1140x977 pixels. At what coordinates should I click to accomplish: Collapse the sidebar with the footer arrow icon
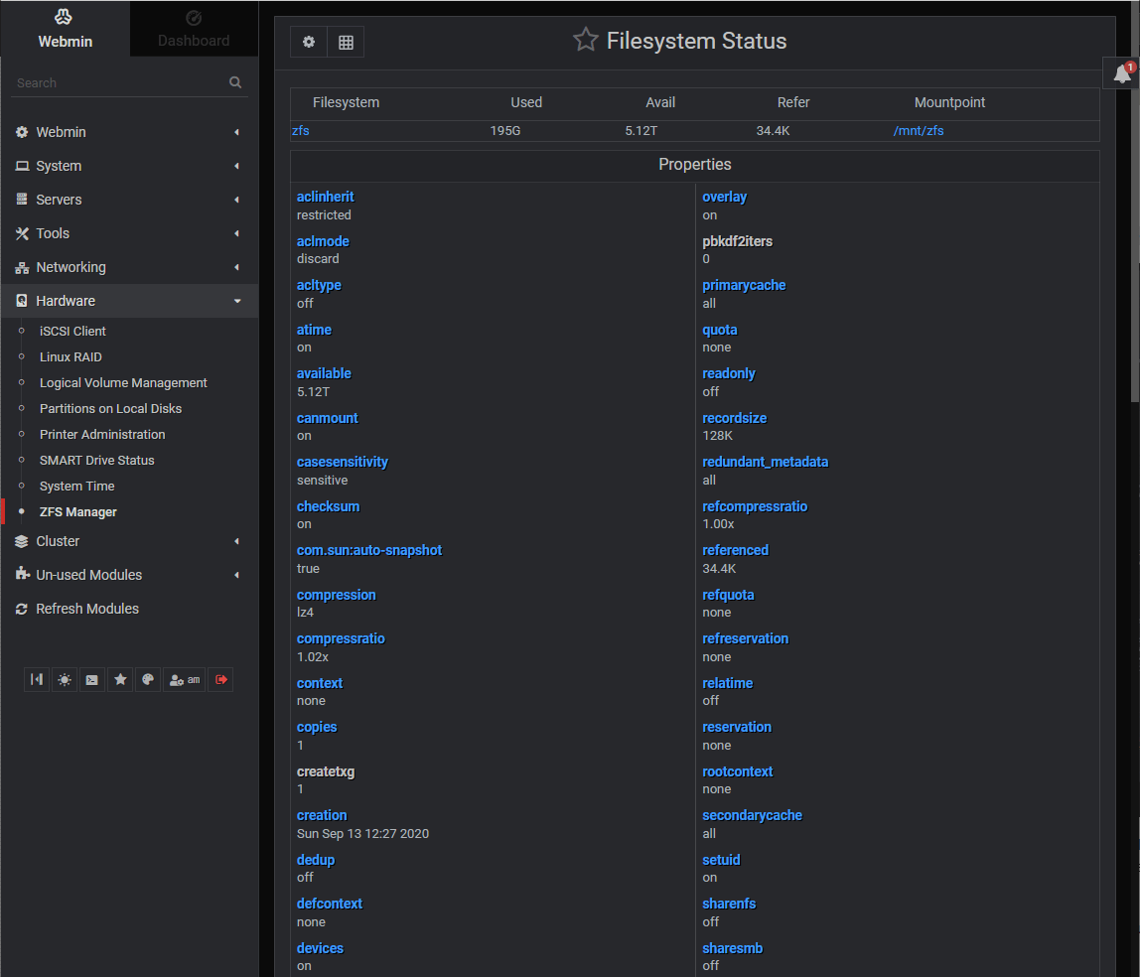37,679
